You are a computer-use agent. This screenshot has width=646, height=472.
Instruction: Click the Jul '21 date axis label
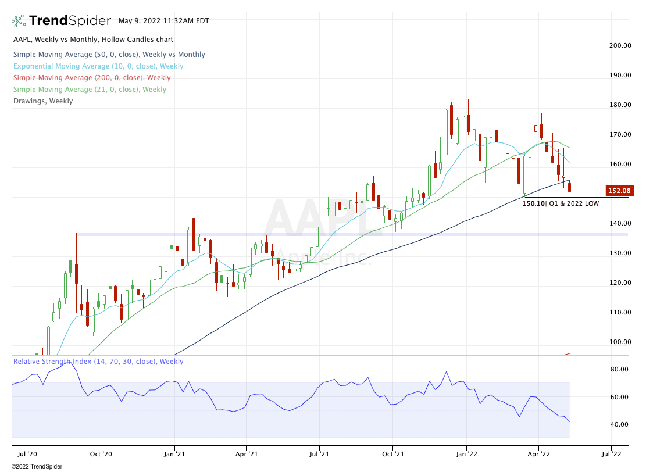319,454
